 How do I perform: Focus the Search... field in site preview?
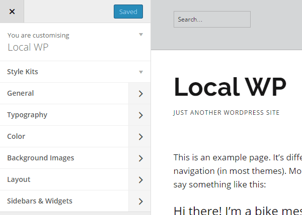tap(212, 20)
